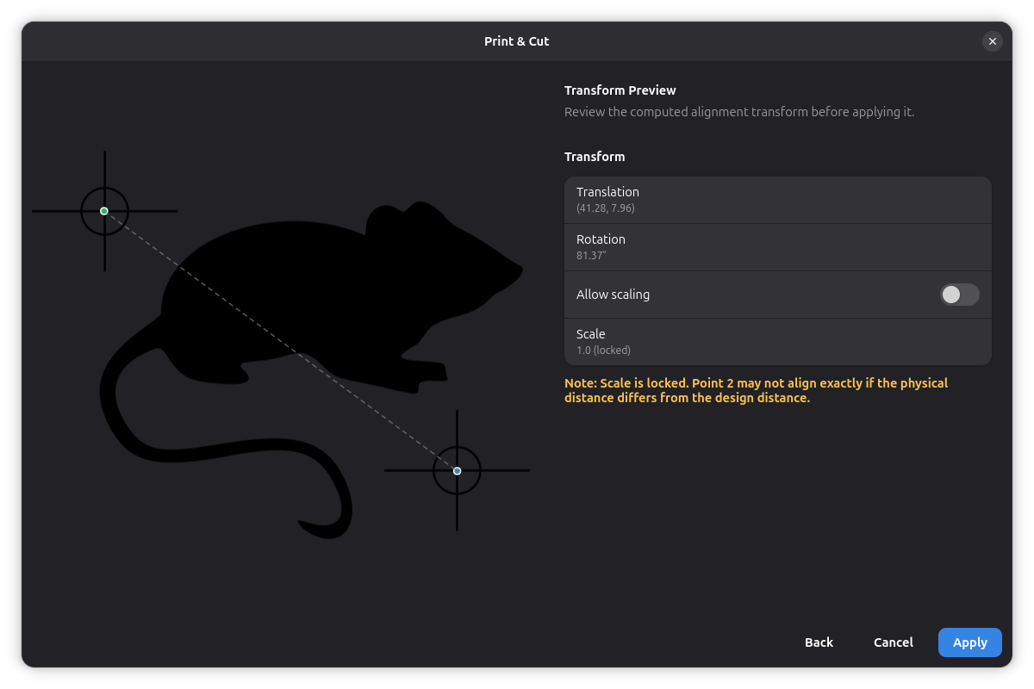
Task: Go Back to the previous step
Action: pyautogui.click(x=819, y=642)
